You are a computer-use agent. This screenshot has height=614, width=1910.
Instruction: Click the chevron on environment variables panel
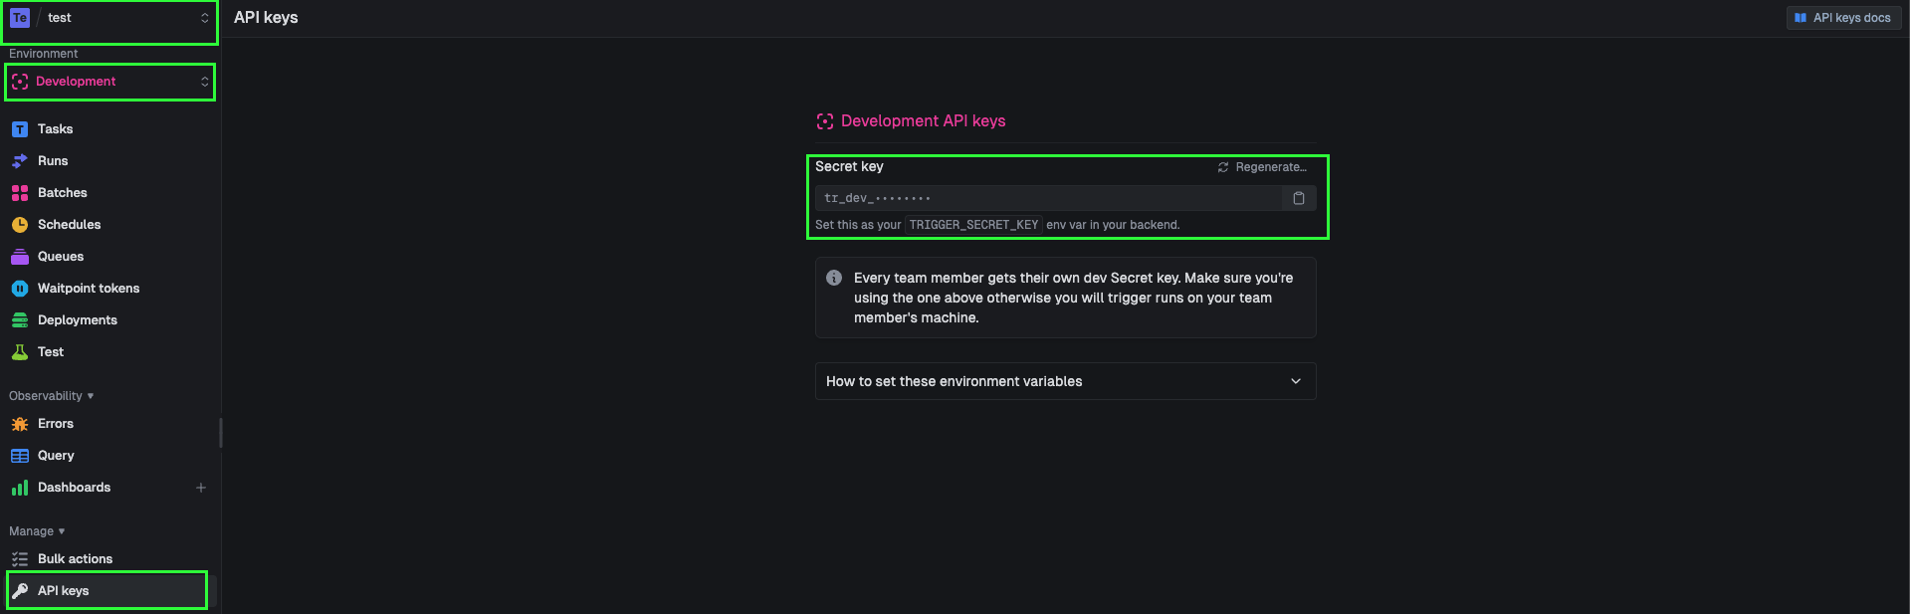point(1296,381)
